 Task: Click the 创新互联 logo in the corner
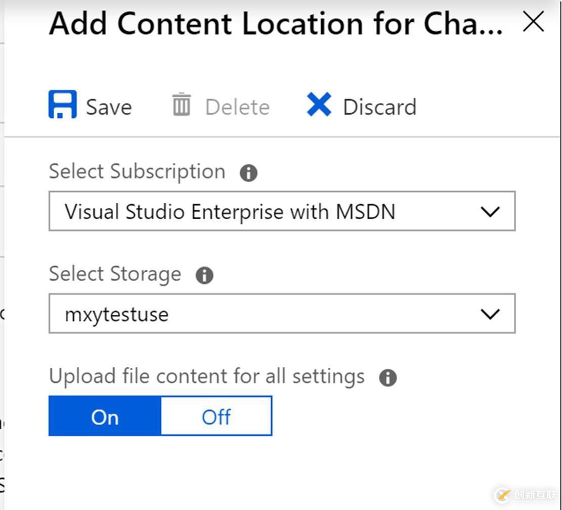pyautogui.click(x=521, y=495)
